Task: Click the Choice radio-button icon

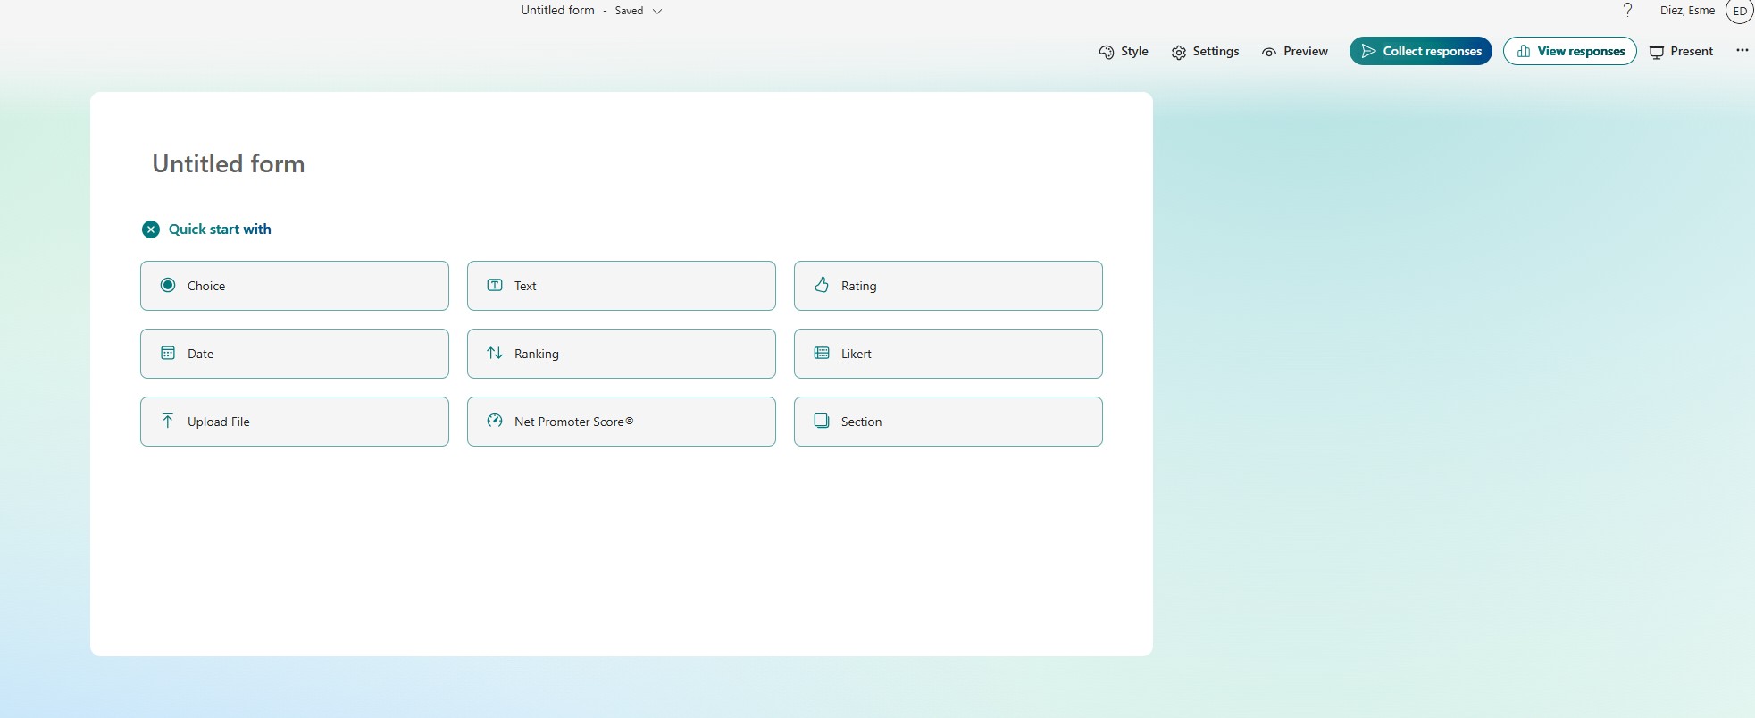Action: click(167, 286)
